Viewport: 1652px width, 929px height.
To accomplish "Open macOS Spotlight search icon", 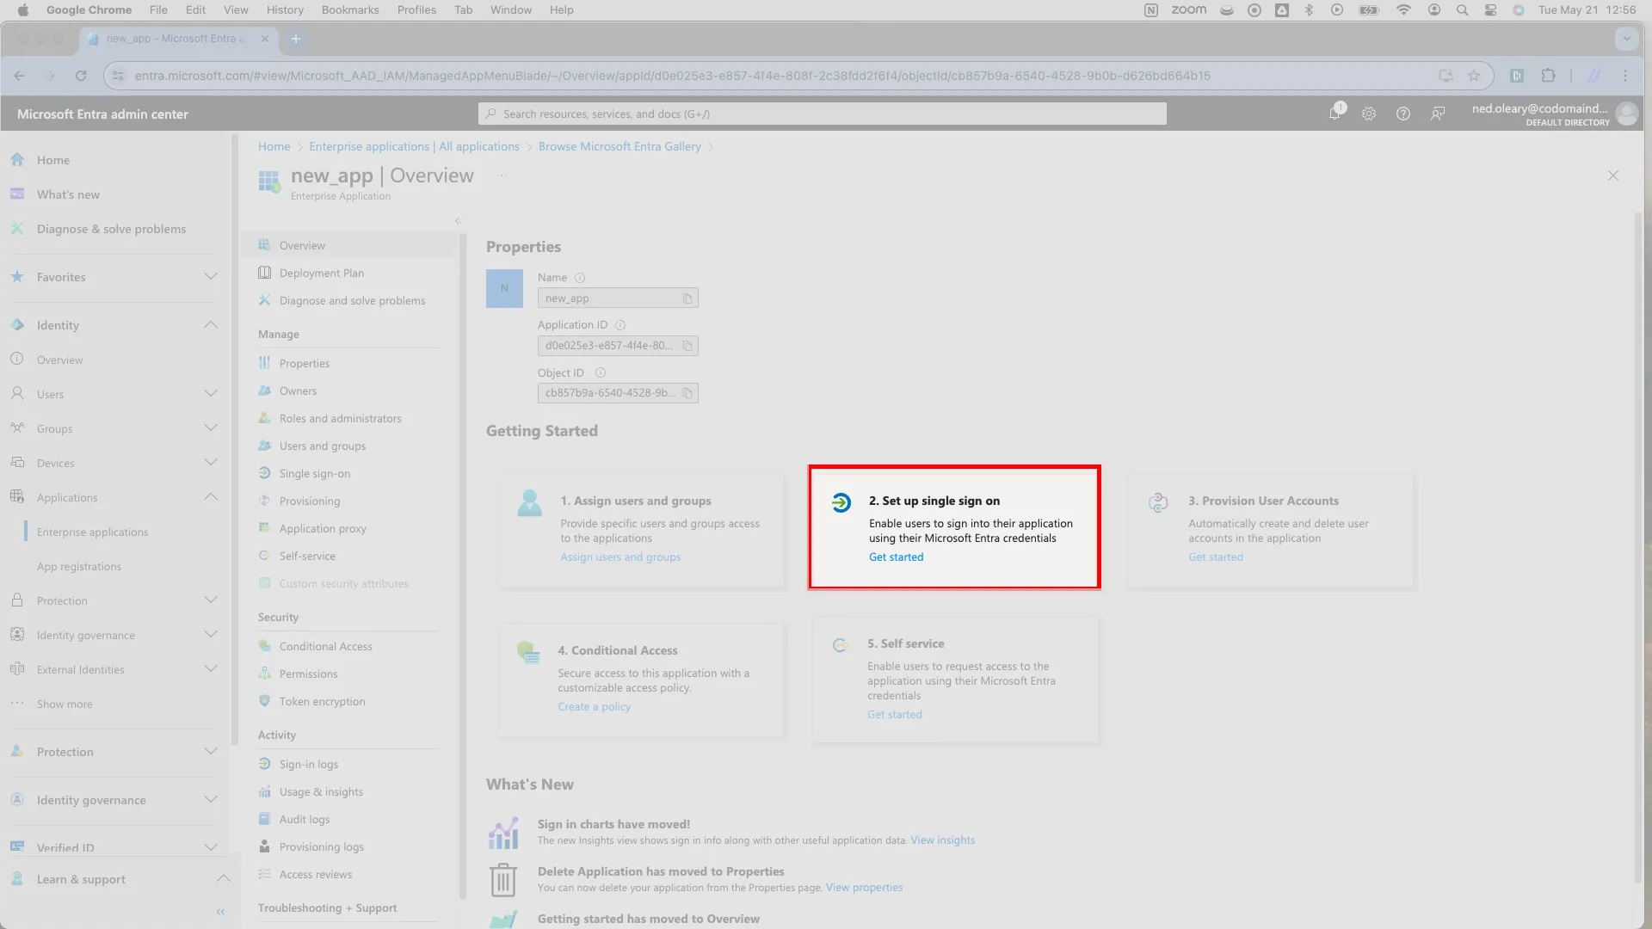I will point(1462,10).
